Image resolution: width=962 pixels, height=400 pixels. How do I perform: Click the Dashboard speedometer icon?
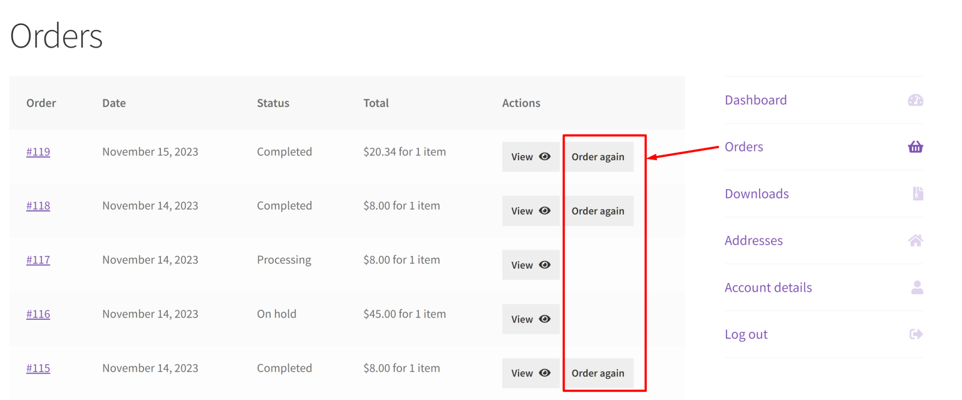pos(916,100)
